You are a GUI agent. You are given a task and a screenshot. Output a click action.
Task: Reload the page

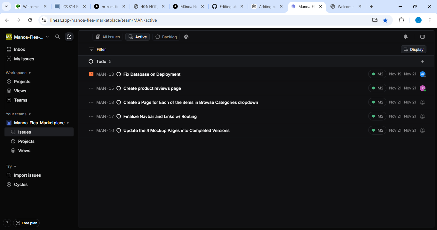(30, 20)
